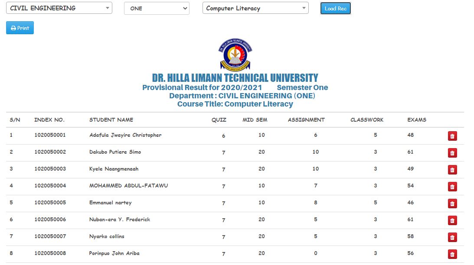The width and height of the screenshot is (474, 265).
Task: Select index number 1020050001
Action: click(x=50, y=135)
